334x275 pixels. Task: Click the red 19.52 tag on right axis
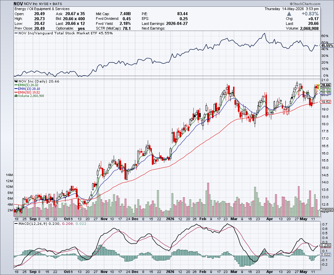(326, 102)
